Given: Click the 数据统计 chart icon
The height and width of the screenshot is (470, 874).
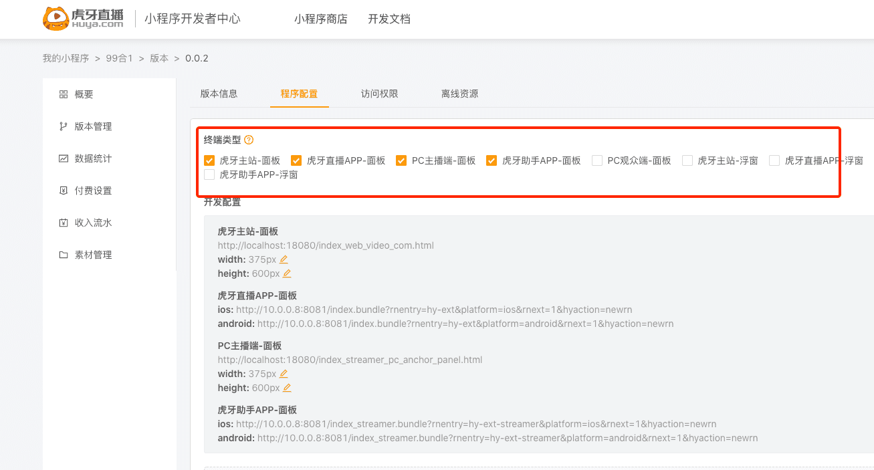Looking at the screenshot, I should click(64, 158).
